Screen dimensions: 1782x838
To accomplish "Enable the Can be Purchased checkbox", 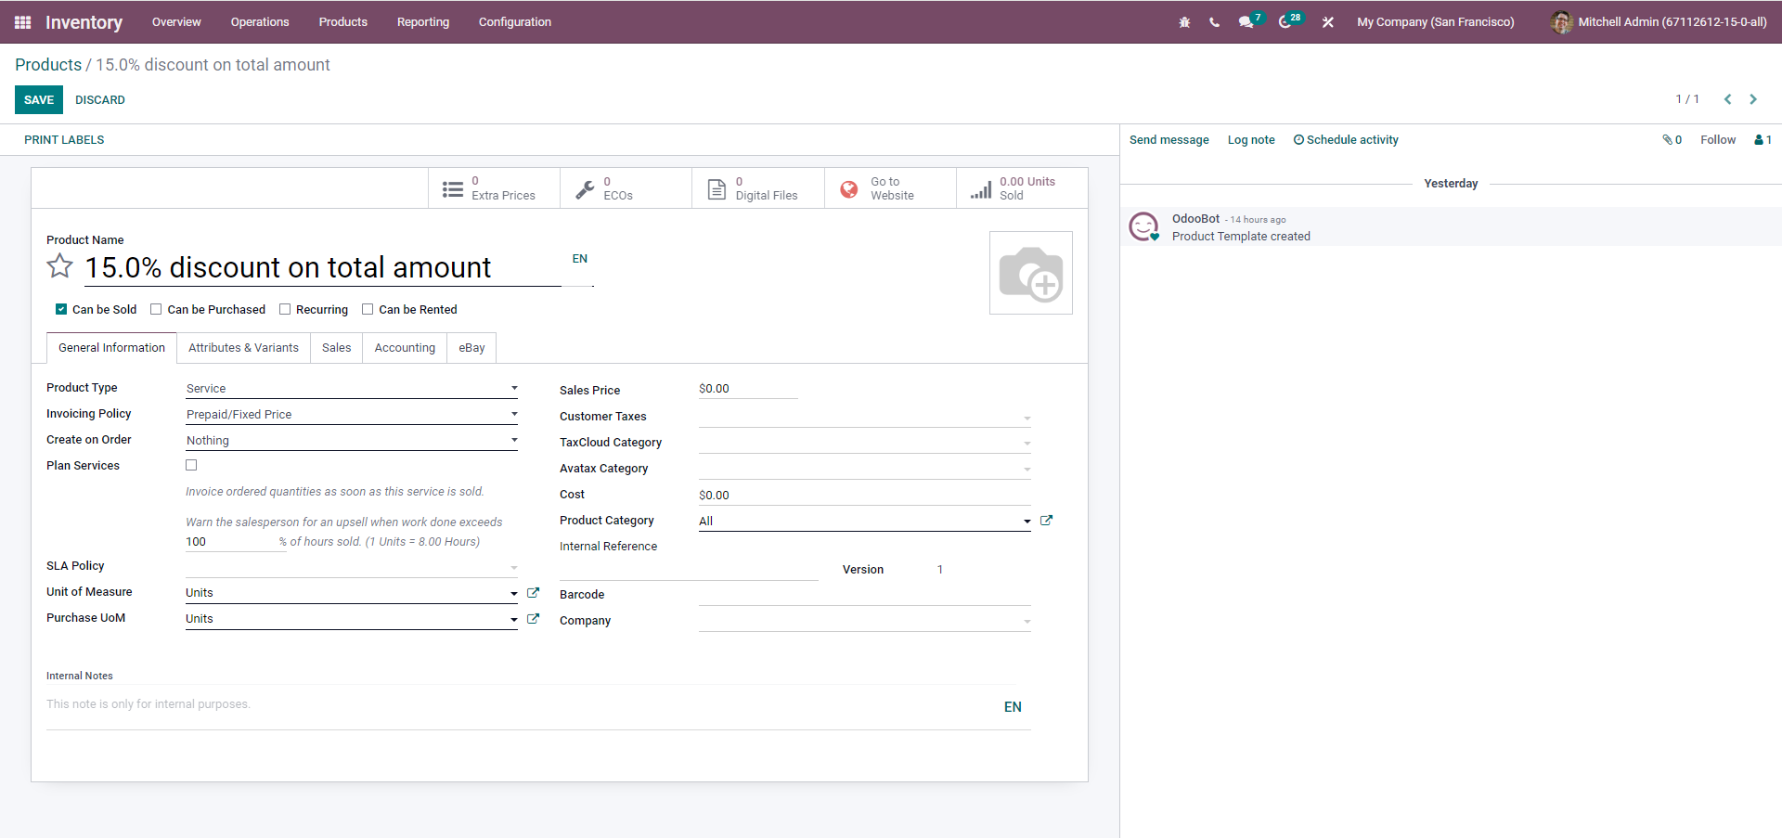I will click(156, 310).
